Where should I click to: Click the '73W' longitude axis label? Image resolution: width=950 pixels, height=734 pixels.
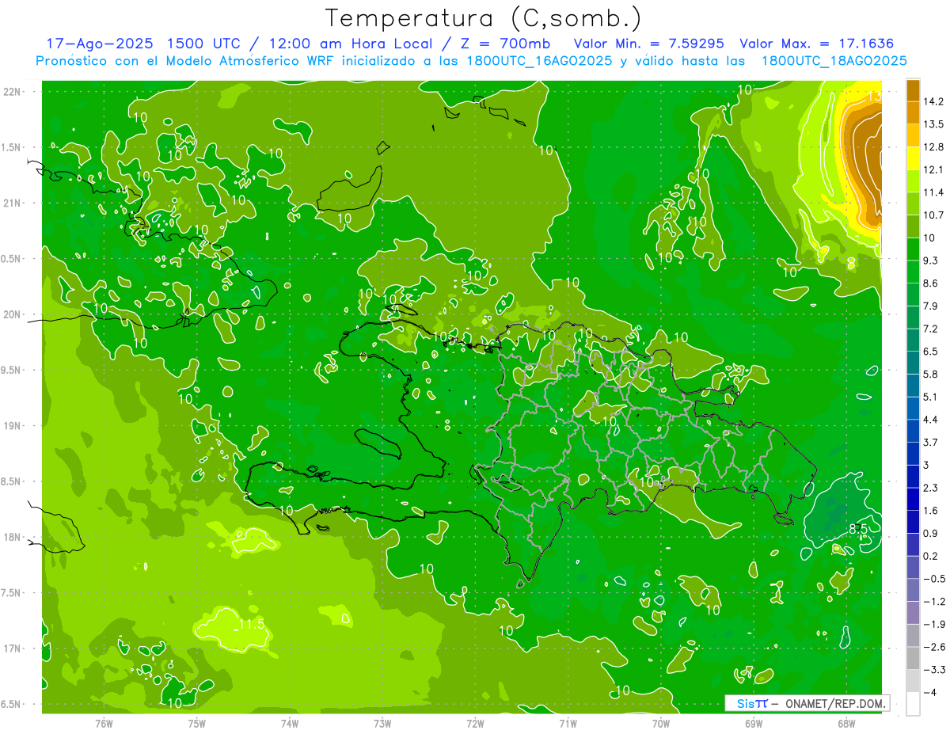click(382, 723)
